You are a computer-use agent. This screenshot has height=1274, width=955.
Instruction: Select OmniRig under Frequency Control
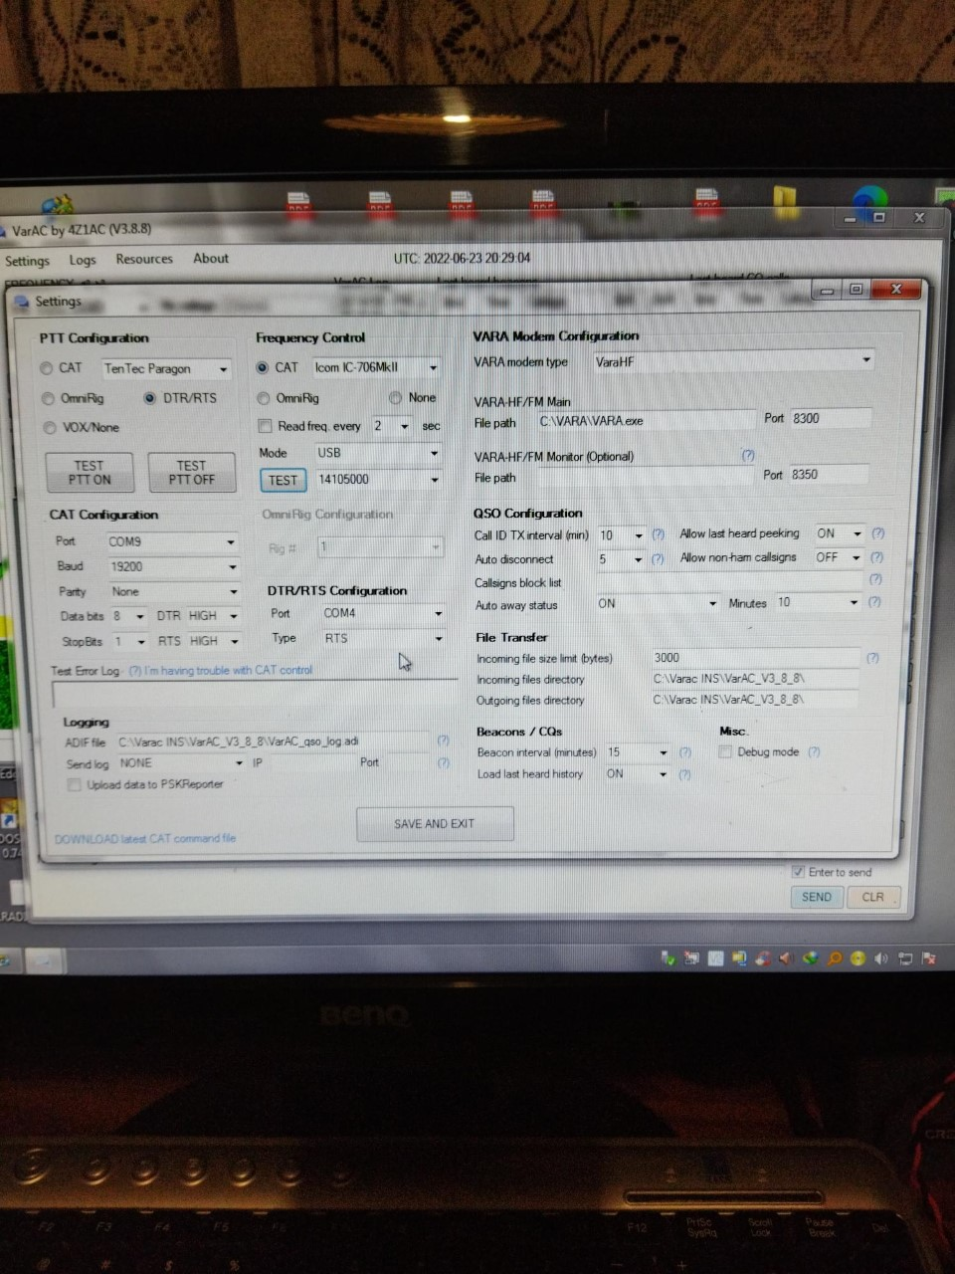(287, 398)
